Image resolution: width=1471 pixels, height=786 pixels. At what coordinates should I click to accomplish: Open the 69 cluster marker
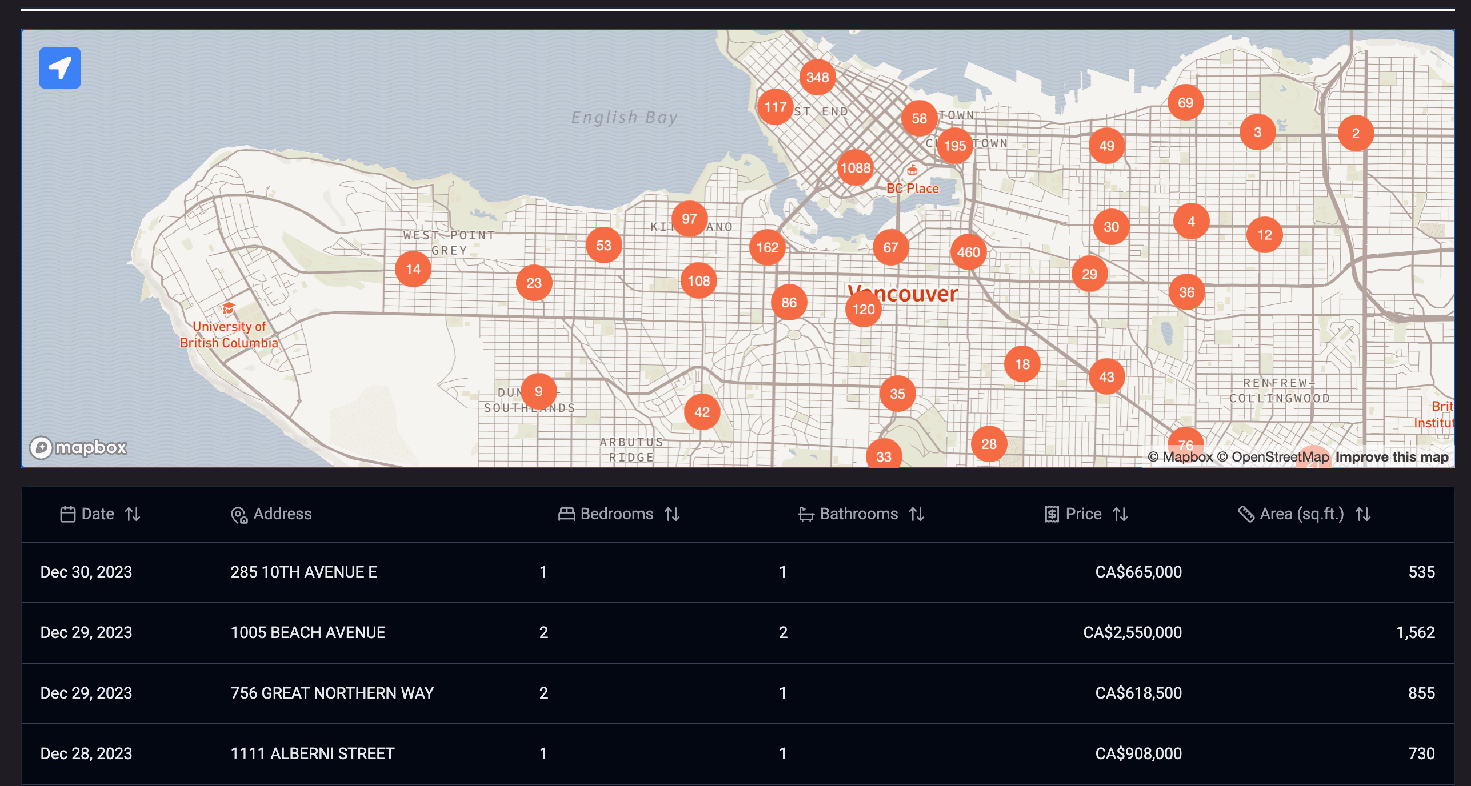(x=1186, y=102)
